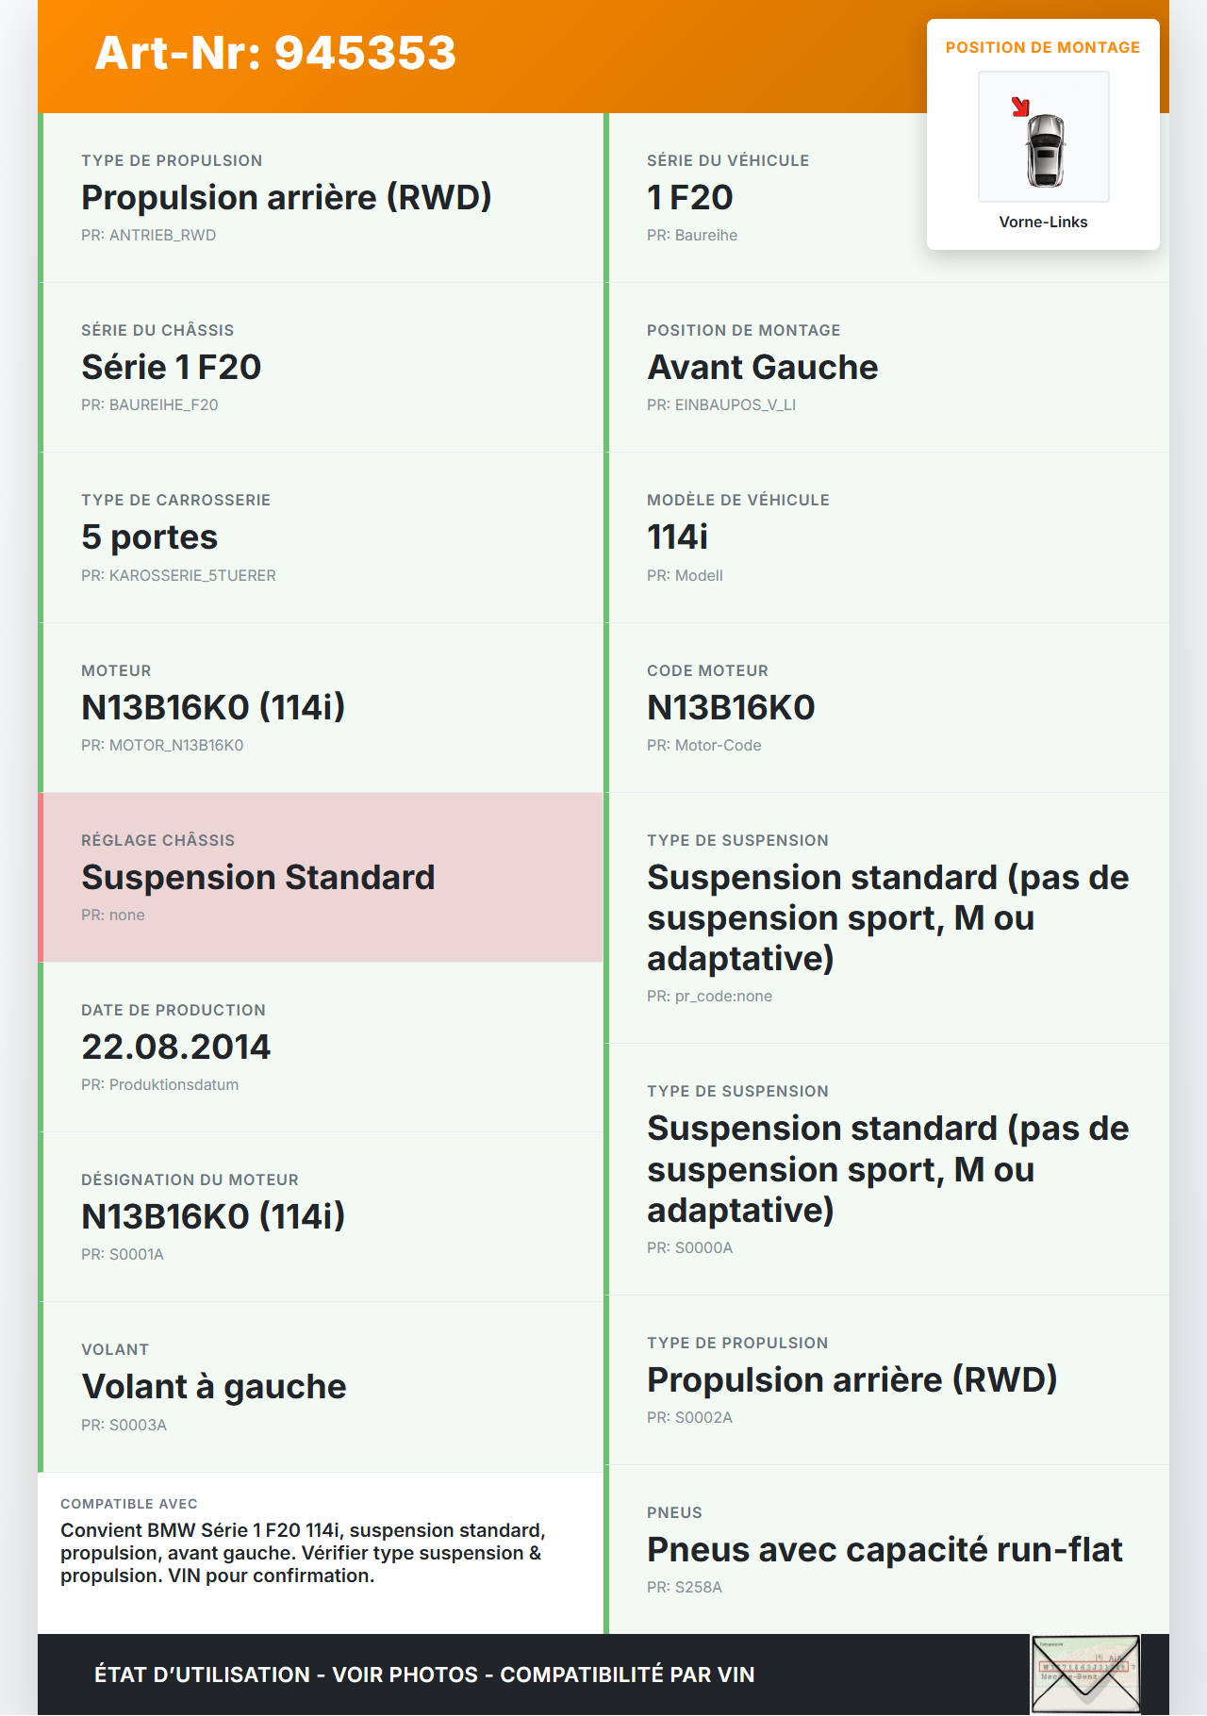Click the code moteur N13B16K0 value
The image size is (1207, 1716).
click(731, 707)
